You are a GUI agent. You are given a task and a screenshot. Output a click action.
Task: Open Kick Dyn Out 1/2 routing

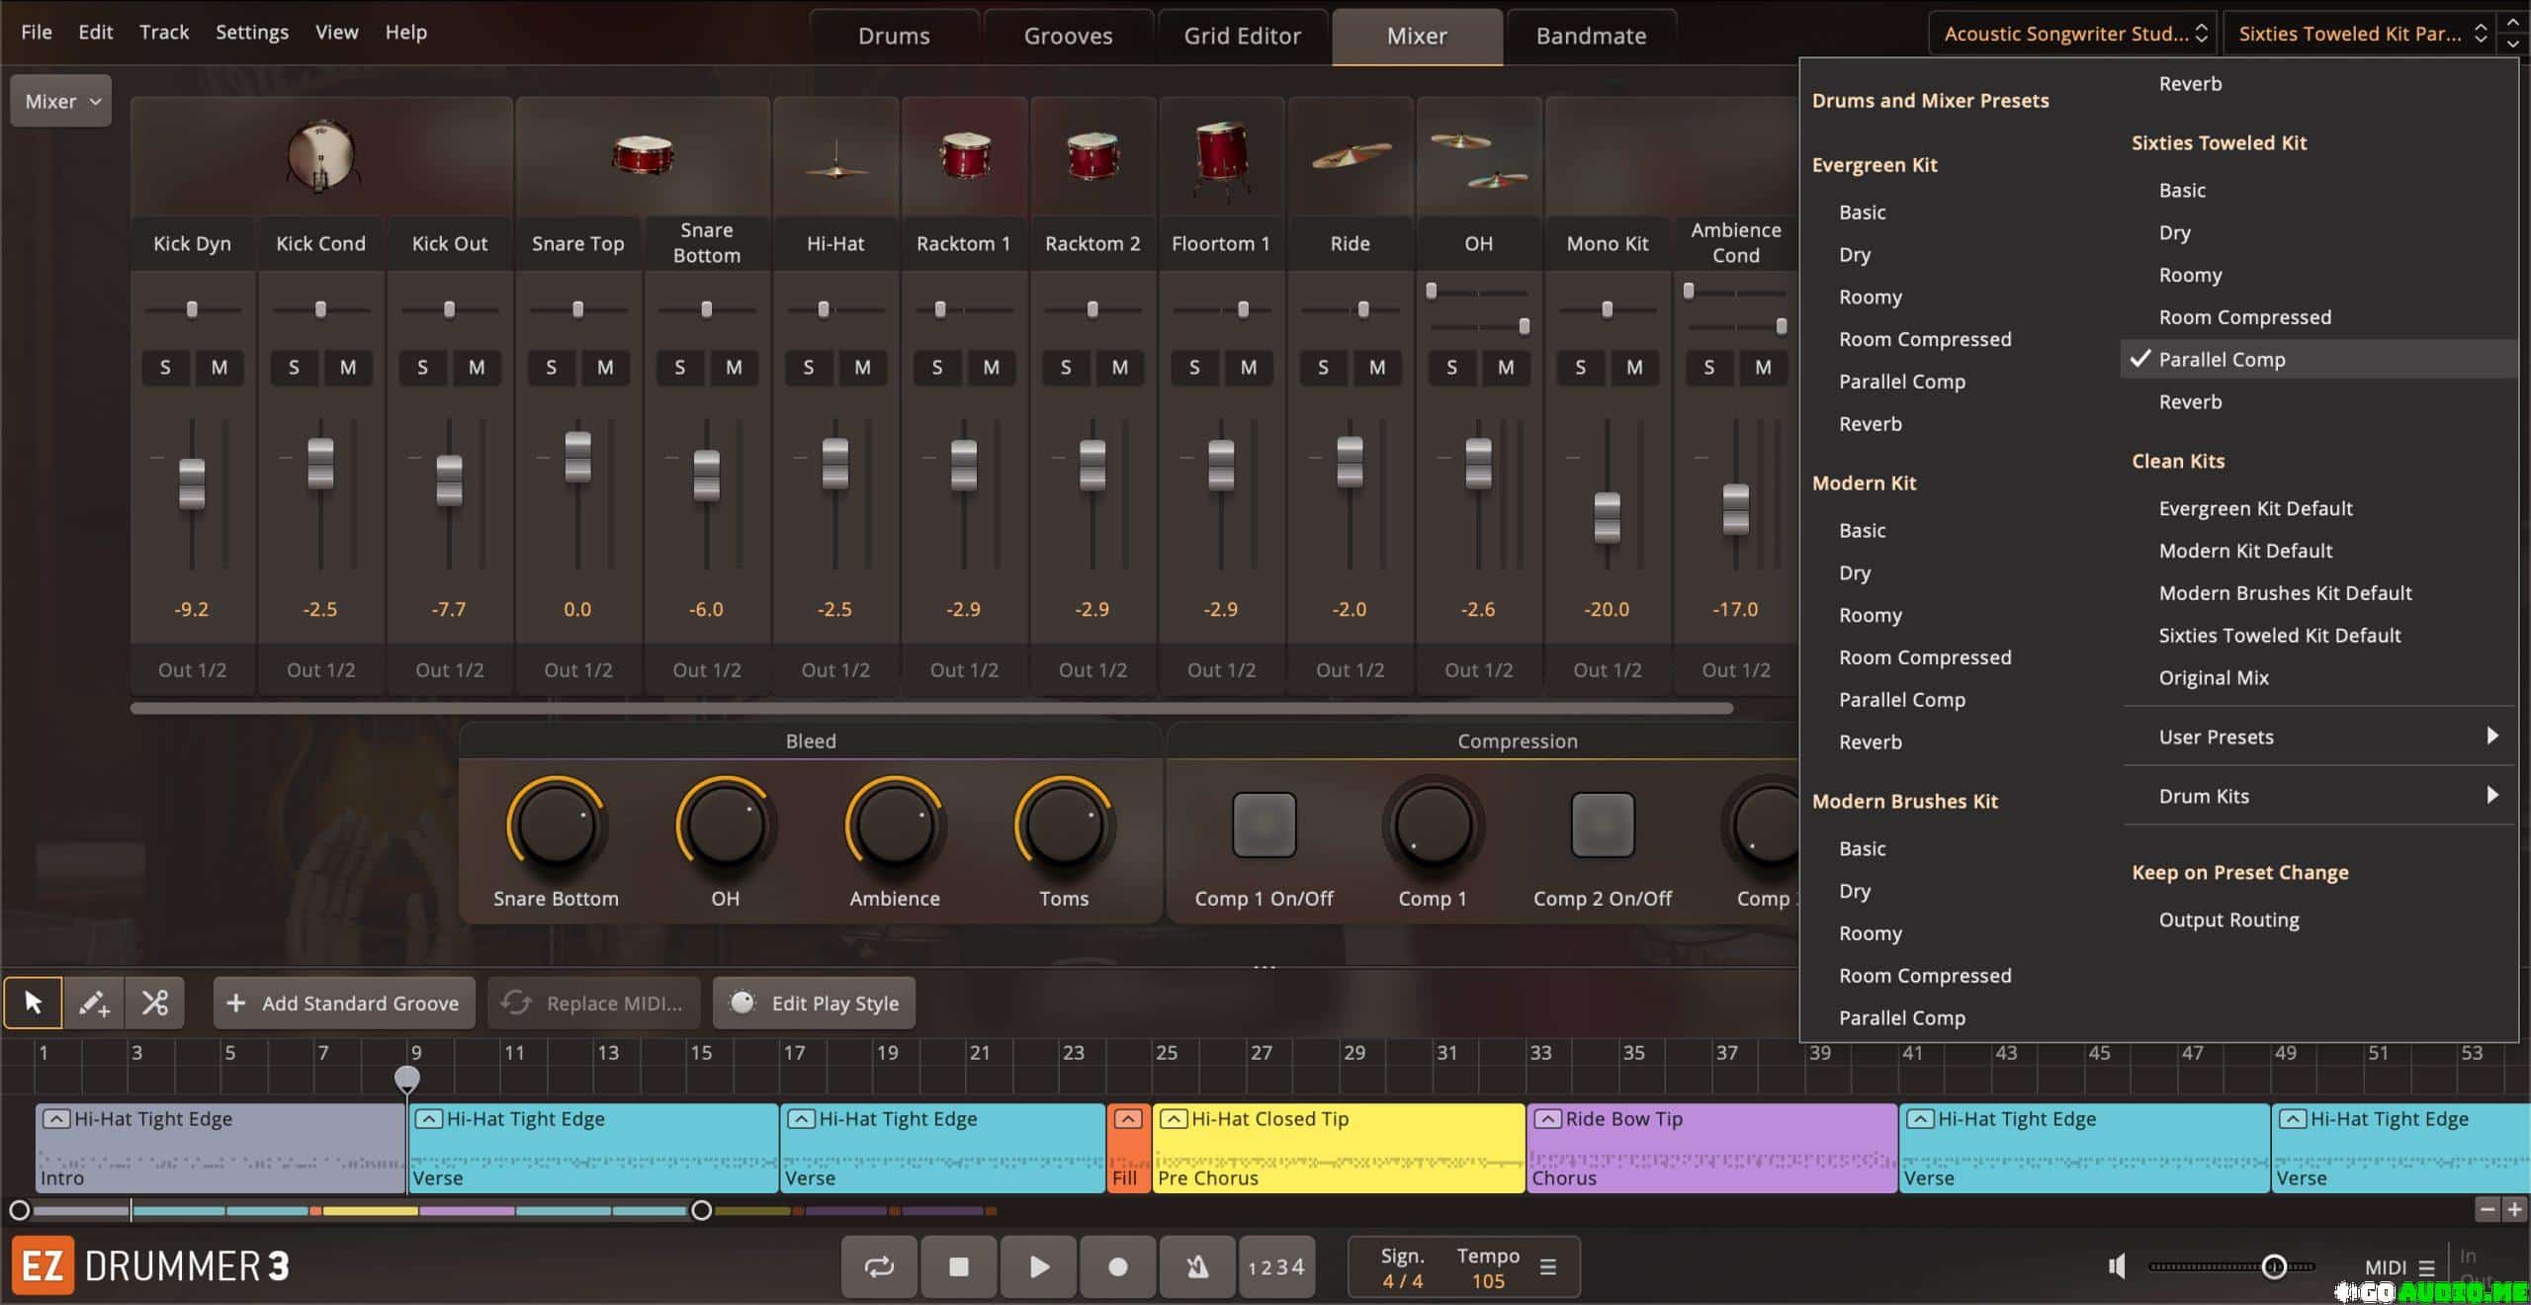click(192, 669)
